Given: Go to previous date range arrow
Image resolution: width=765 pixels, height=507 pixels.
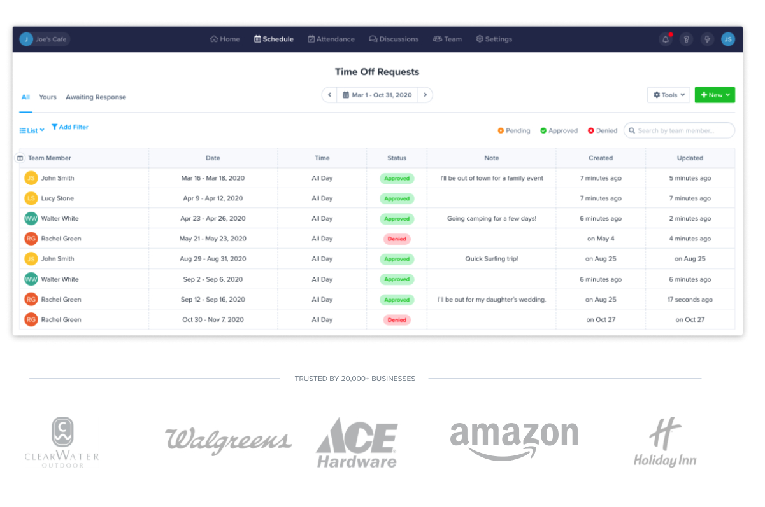Looking at the screenshot, I should coord(329,95).
